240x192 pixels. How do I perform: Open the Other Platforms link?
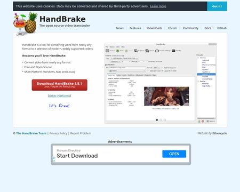click(59, 95)
